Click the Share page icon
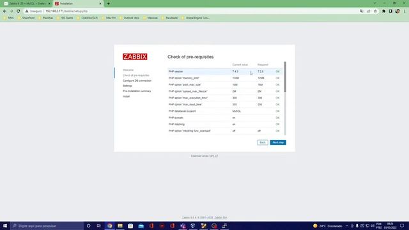The image size is (409, 230). tap(368, 11)
